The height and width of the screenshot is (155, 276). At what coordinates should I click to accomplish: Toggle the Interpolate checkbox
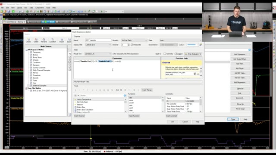point(132,45)
